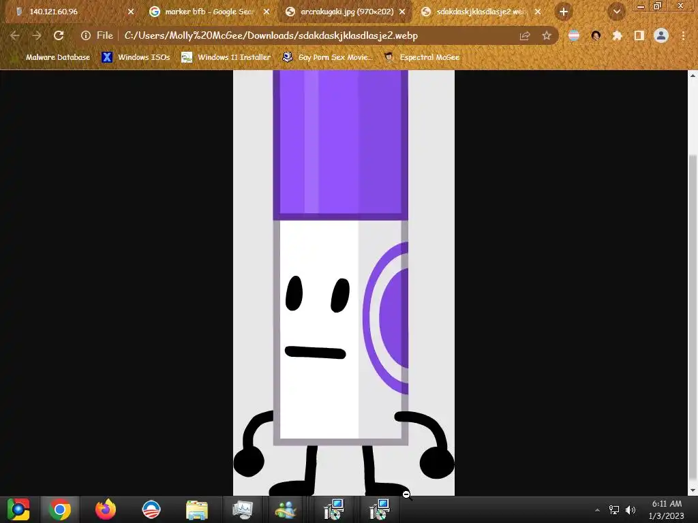The width and height of the screenshot is (698, 523).
Task: Open the Windows 11 Installer bookmark
Action: [226, 57]
